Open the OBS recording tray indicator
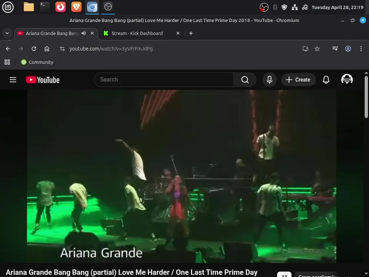369x277 pixels. (264, 7)
